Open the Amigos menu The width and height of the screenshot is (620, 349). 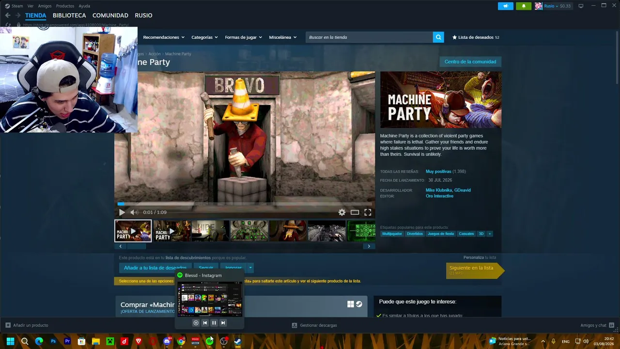tap(45, 6)
